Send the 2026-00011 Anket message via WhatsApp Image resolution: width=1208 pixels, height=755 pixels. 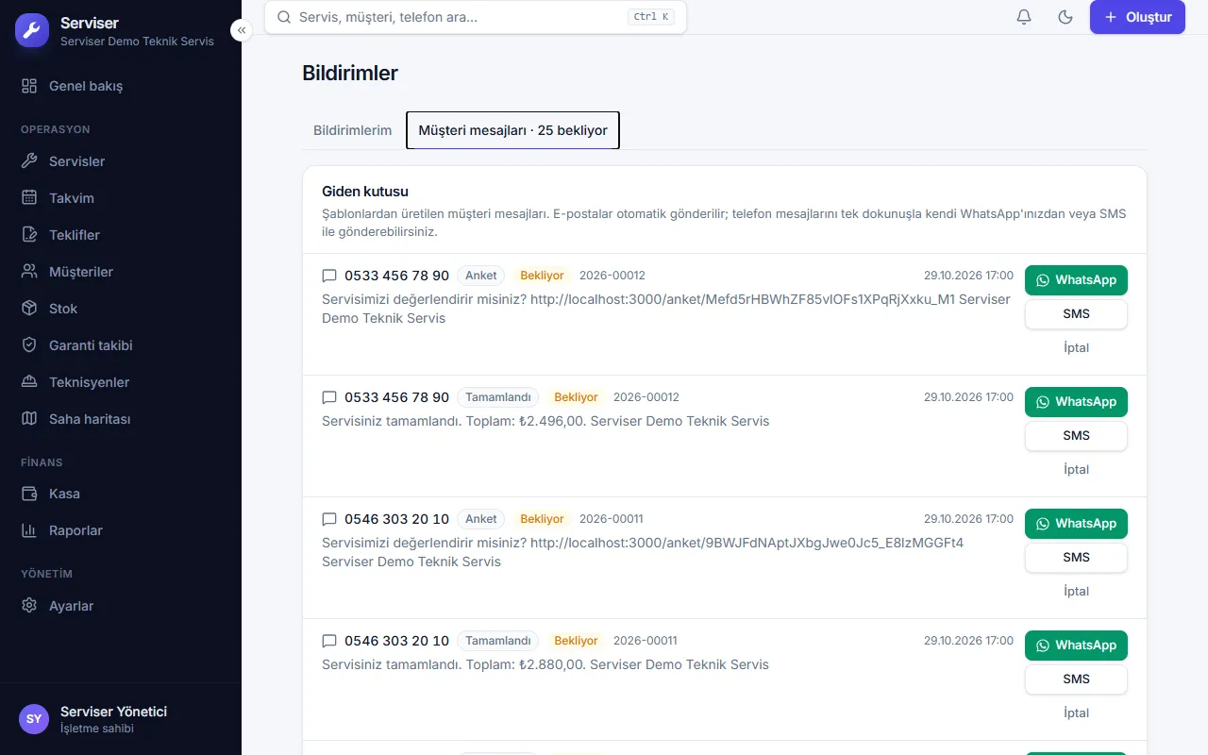(x=1076, y=524)
